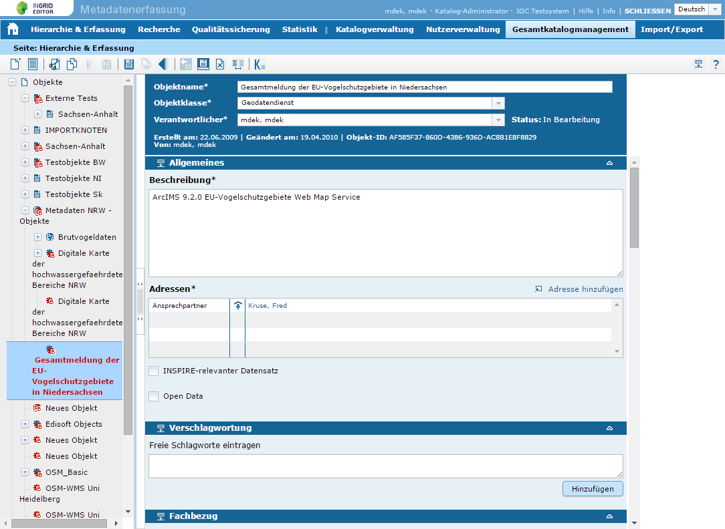Click the home icon in navigation bar
This screenshot has width=725, height=529.
coord(13,29)
